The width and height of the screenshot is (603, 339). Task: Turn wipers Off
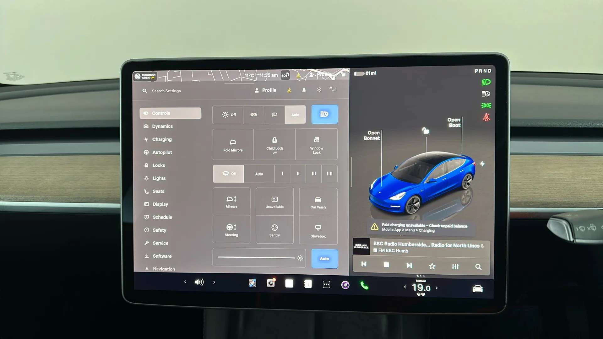pos(228,174)
